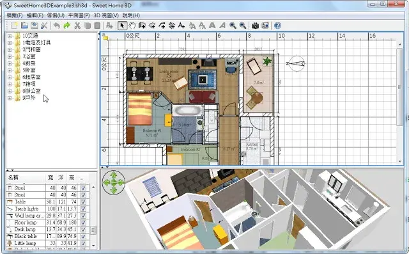Toggle visibility checkbox for Little lamp
Screen dimensions: 409x254
click(83, 243)
